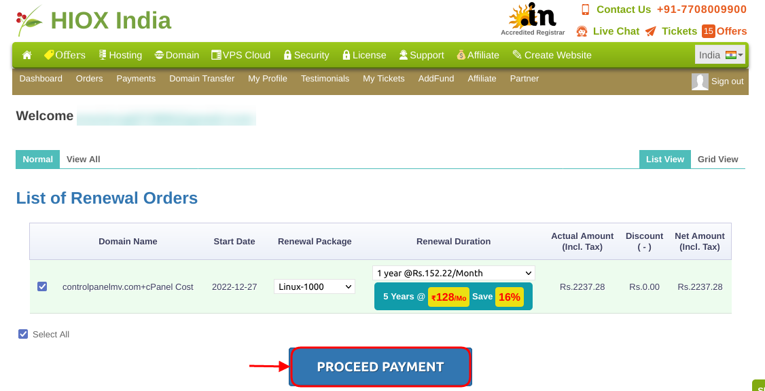Click the Offers tag icon in green bar
The height and width of the screenshot is (391, 765).
click(x=49, y=55)
